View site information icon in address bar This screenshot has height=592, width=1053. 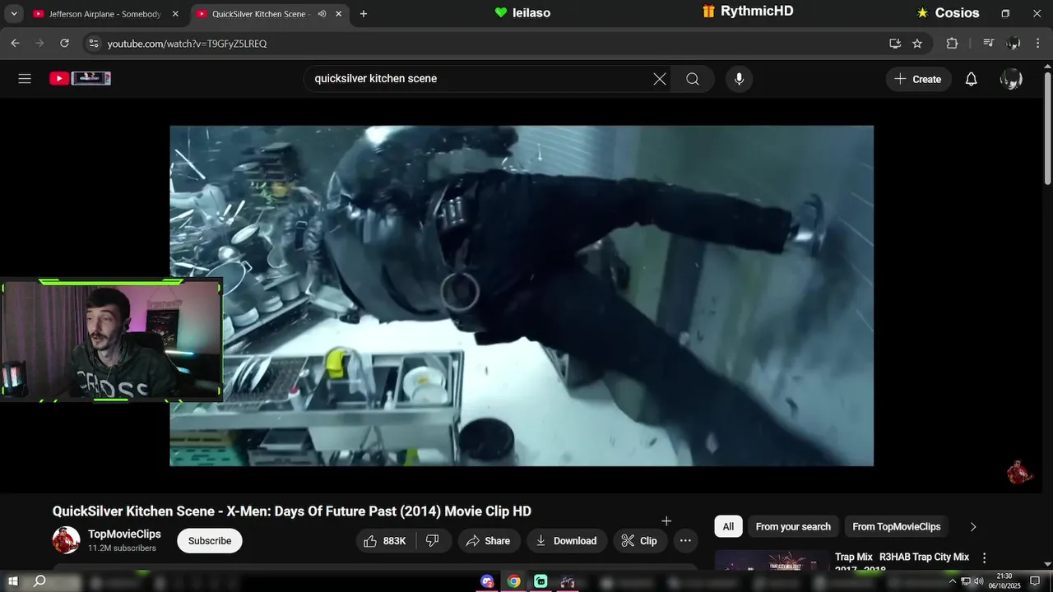[x=93, y=44]
